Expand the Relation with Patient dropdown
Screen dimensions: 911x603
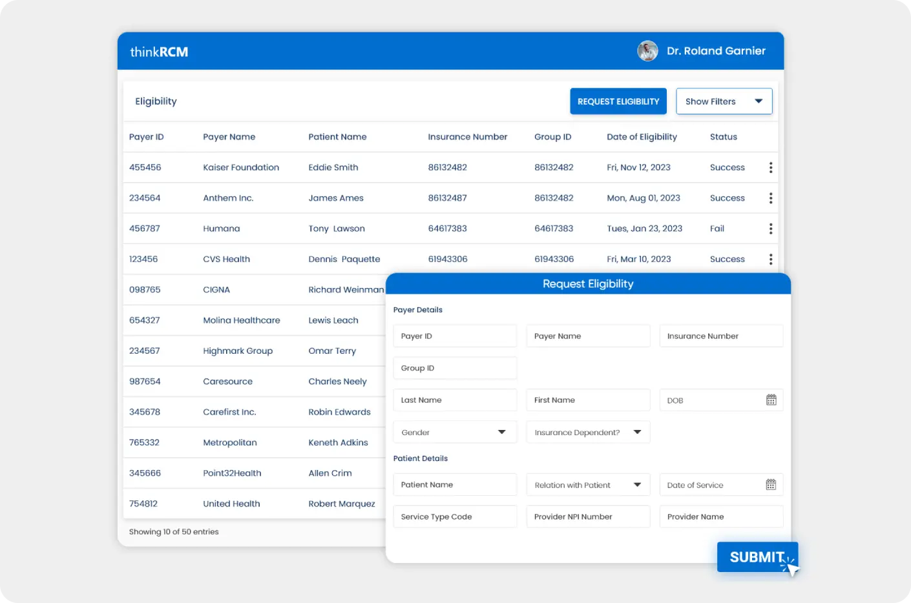[588, 484]
